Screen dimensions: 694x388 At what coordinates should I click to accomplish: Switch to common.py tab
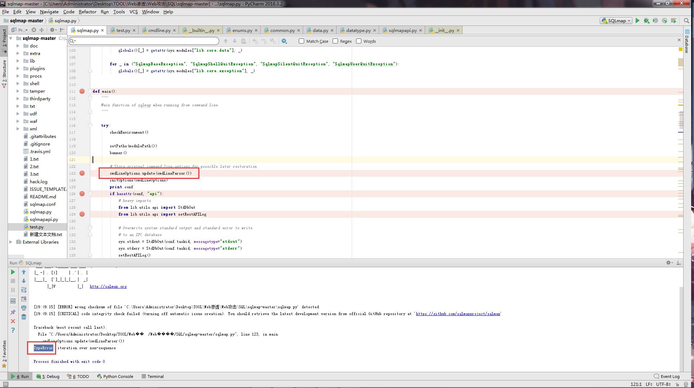[x=282, y=30]
